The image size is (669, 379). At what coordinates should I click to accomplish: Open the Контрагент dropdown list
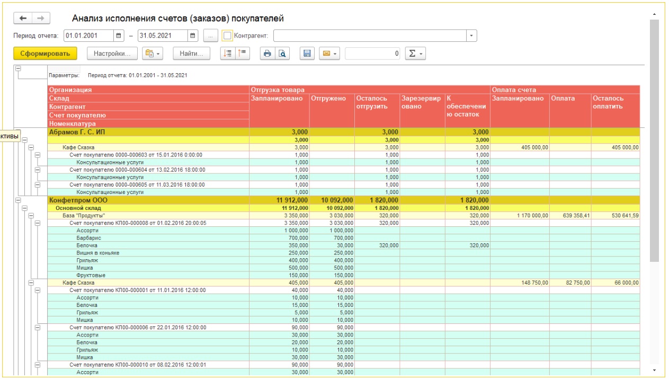click(471, 36)
